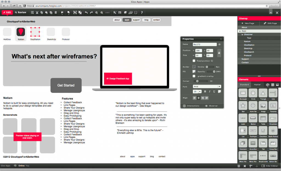Switch to the Master elements tab

coord(258,85)
